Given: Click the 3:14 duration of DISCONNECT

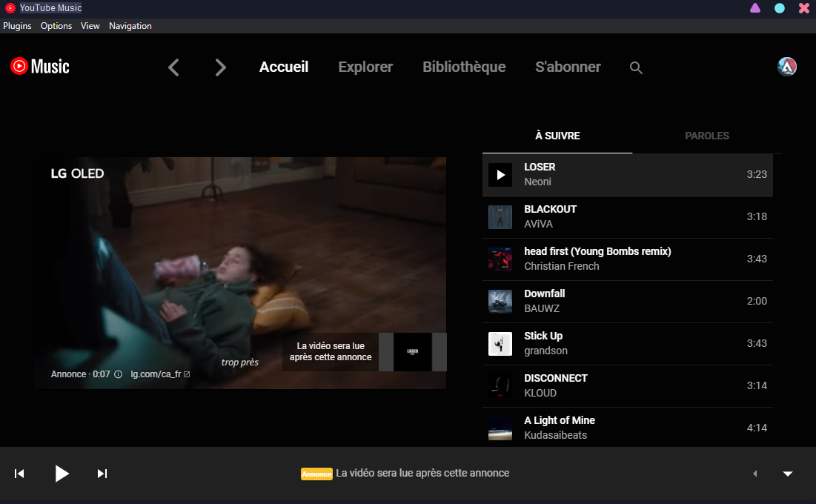Looking at the screenshot, I should click(757, 386).
